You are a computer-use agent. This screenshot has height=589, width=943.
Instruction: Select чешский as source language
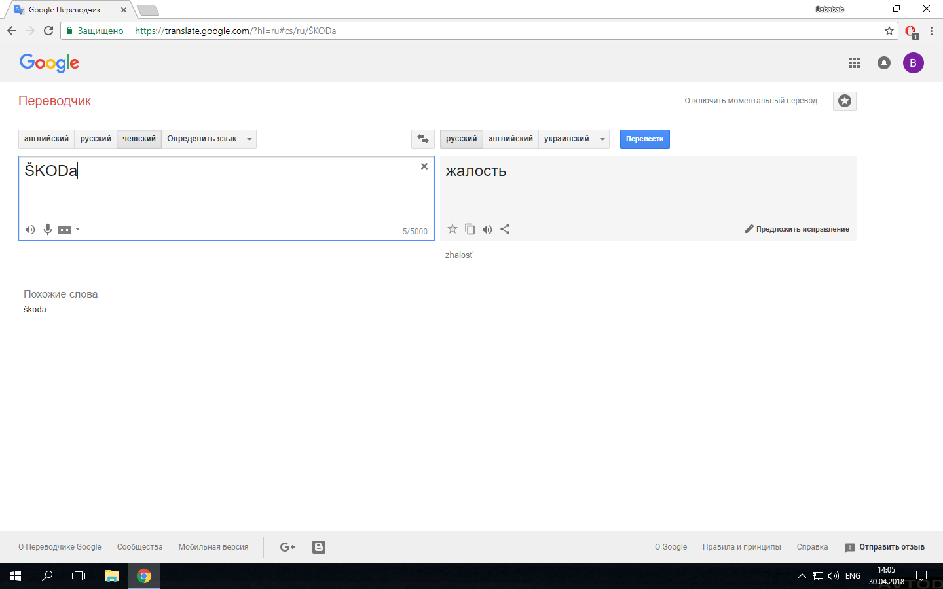pos(139,139)
